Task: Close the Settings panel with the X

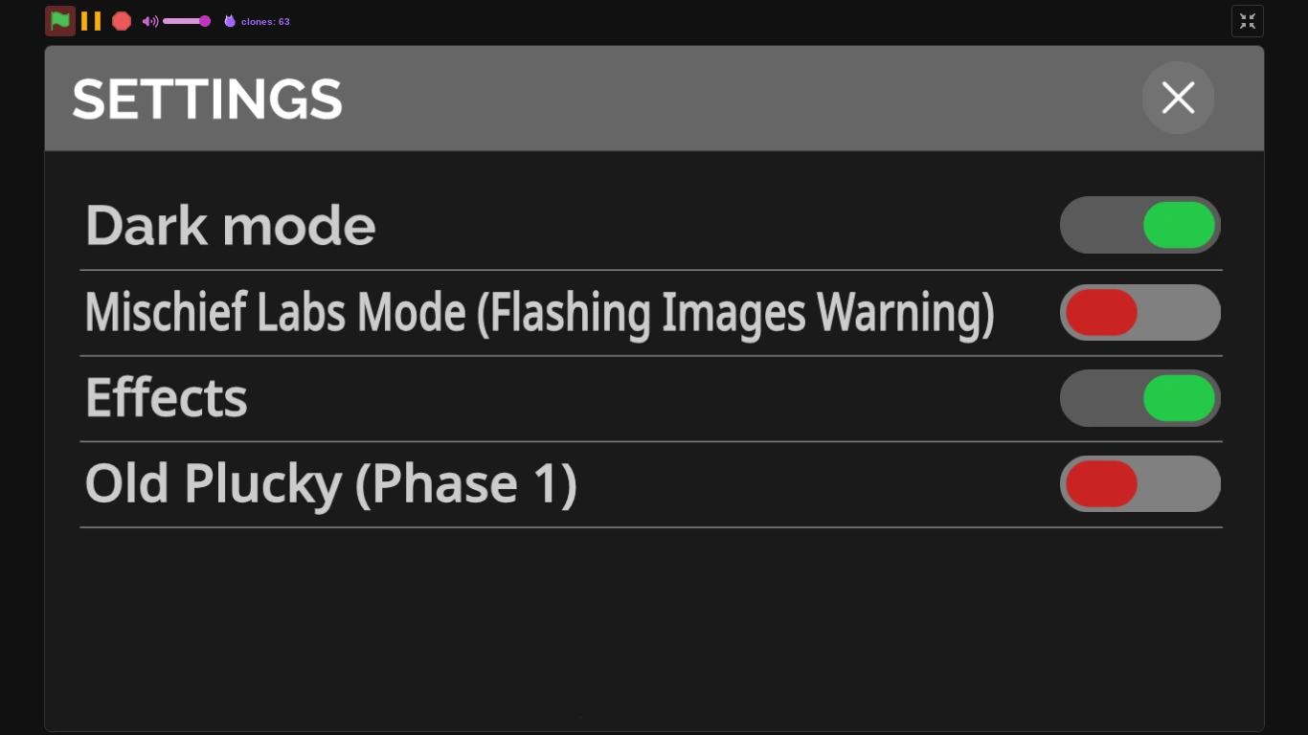Action: pyautogui.click(x=1178, y=98)
